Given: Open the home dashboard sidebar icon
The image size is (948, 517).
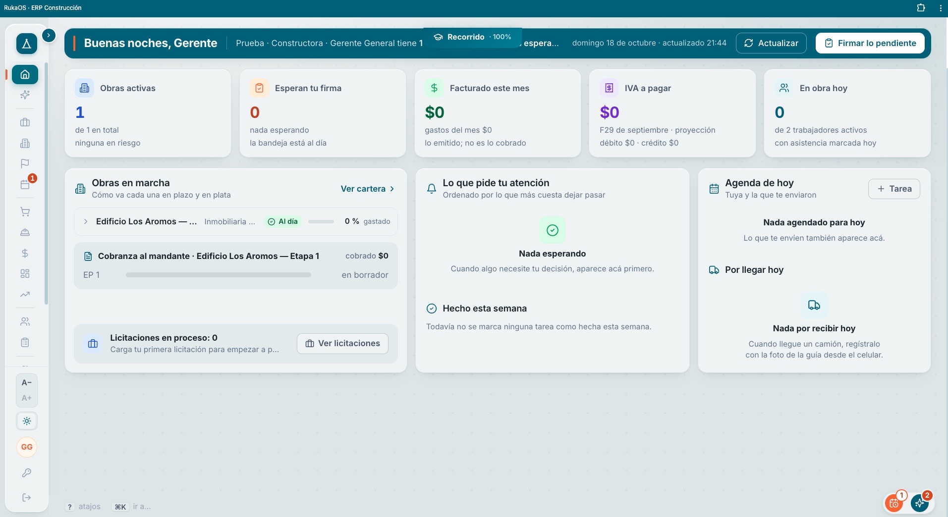Looking at the screenshot, I should click(x=25, y=74).
